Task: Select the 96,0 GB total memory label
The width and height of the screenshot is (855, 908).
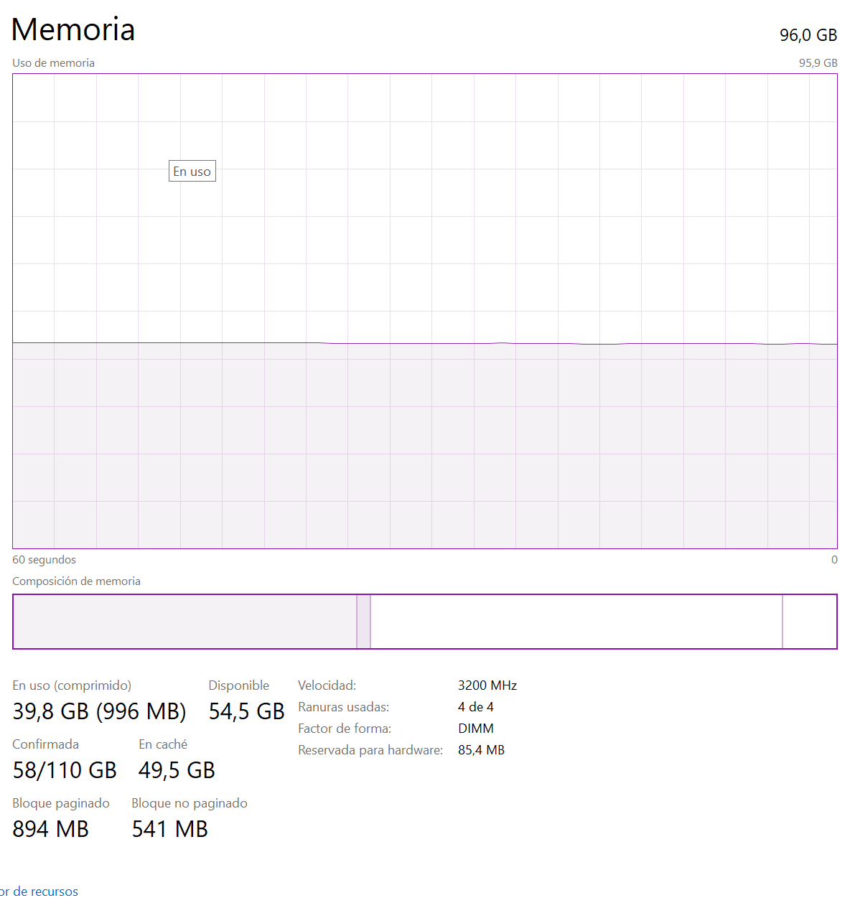Action: [x=808, y=35]
